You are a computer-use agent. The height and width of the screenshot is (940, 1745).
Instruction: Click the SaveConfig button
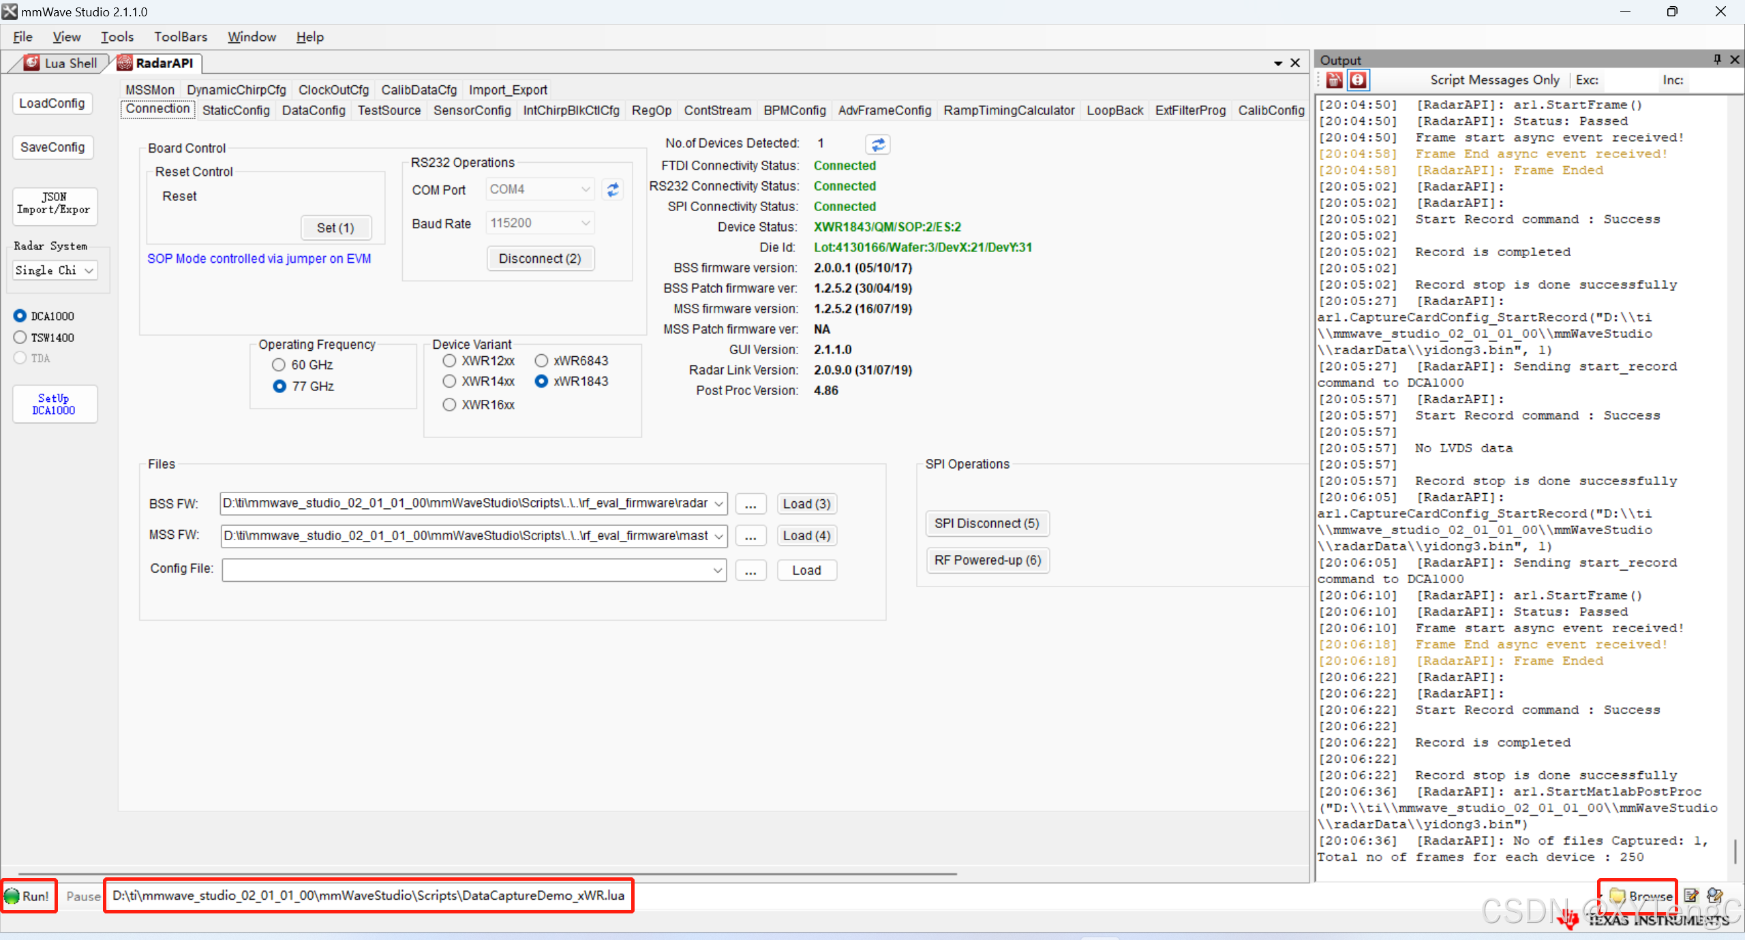52,148
